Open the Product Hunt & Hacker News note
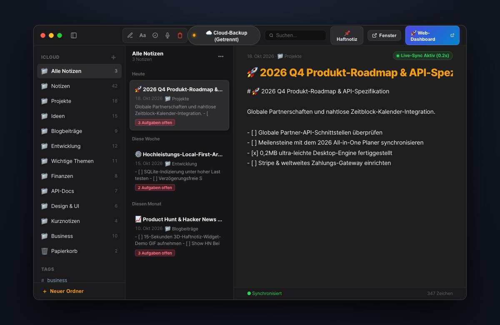 pos(179,235)
